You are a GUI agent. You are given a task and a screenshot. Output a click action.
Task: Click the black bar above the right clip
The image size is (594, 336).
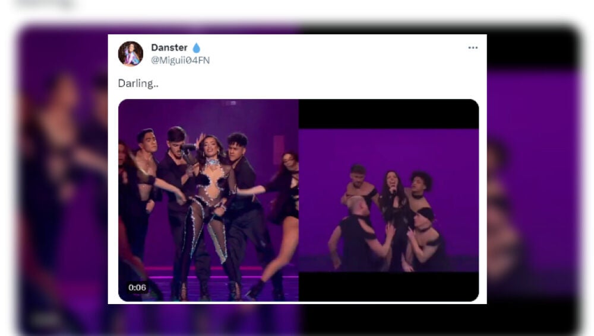tap(388, 114)
